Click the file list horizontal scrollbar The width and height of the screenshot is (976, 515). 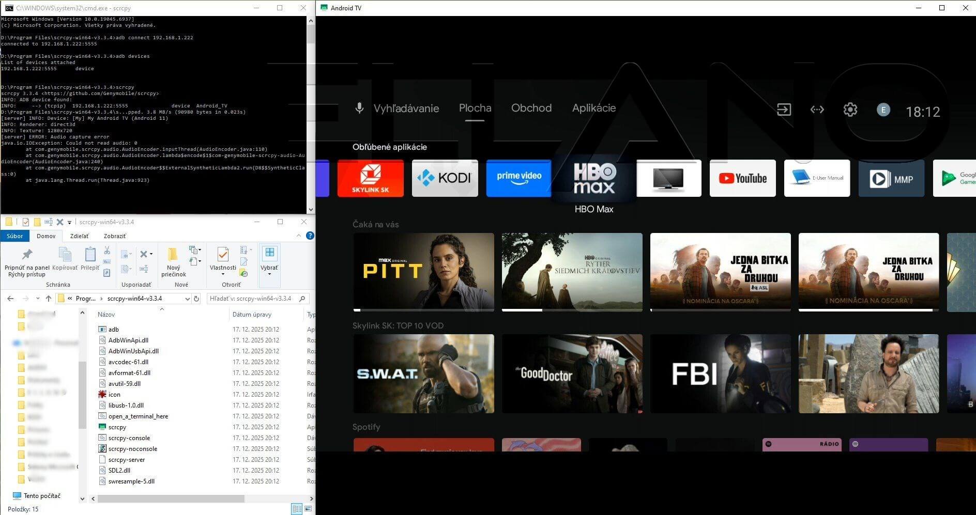tap(171, 499)
